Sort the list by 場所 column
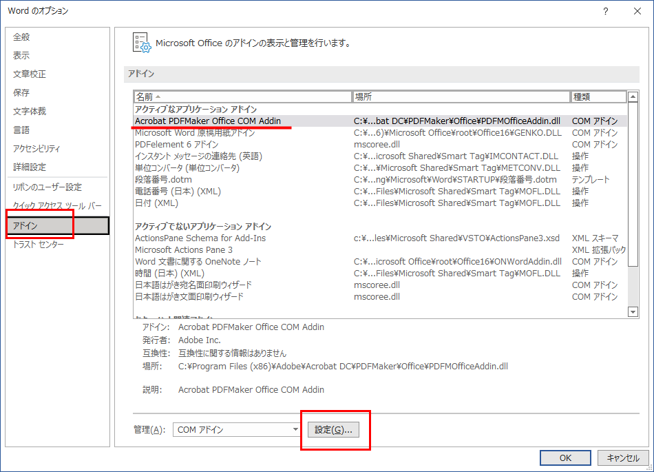The image size is (654, 472). tap(461, 97)
